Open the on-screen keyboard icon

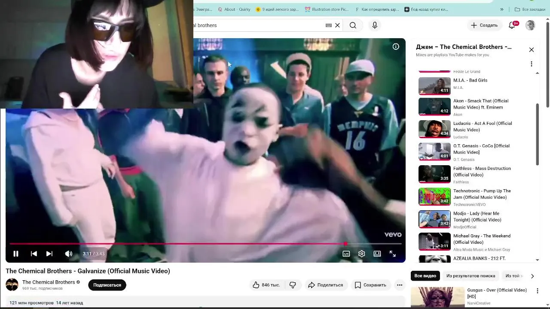click(329, 25)
